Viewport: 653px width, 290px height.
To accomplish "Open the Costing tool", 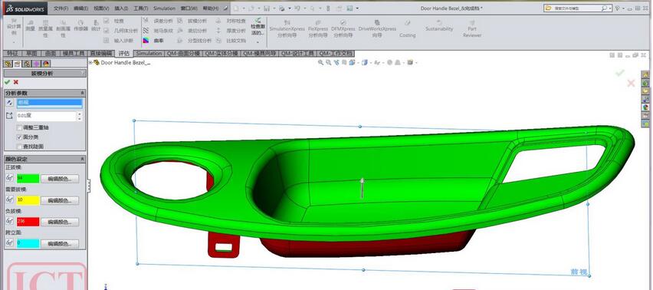I will coord(407,28).
